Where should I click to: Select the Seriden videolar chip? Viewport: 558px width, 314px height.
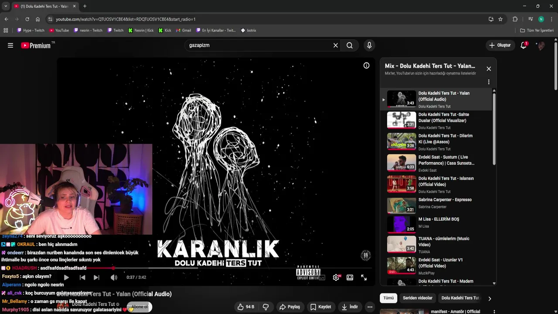point(418,298)
